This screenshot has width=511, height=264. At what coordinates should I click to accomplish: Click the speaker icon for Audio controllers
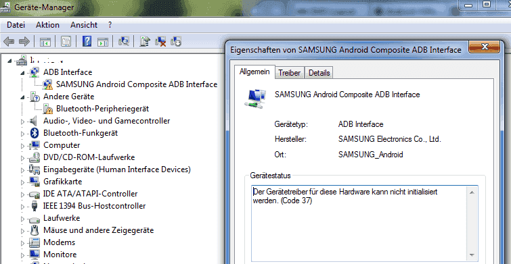coord(34,121)
